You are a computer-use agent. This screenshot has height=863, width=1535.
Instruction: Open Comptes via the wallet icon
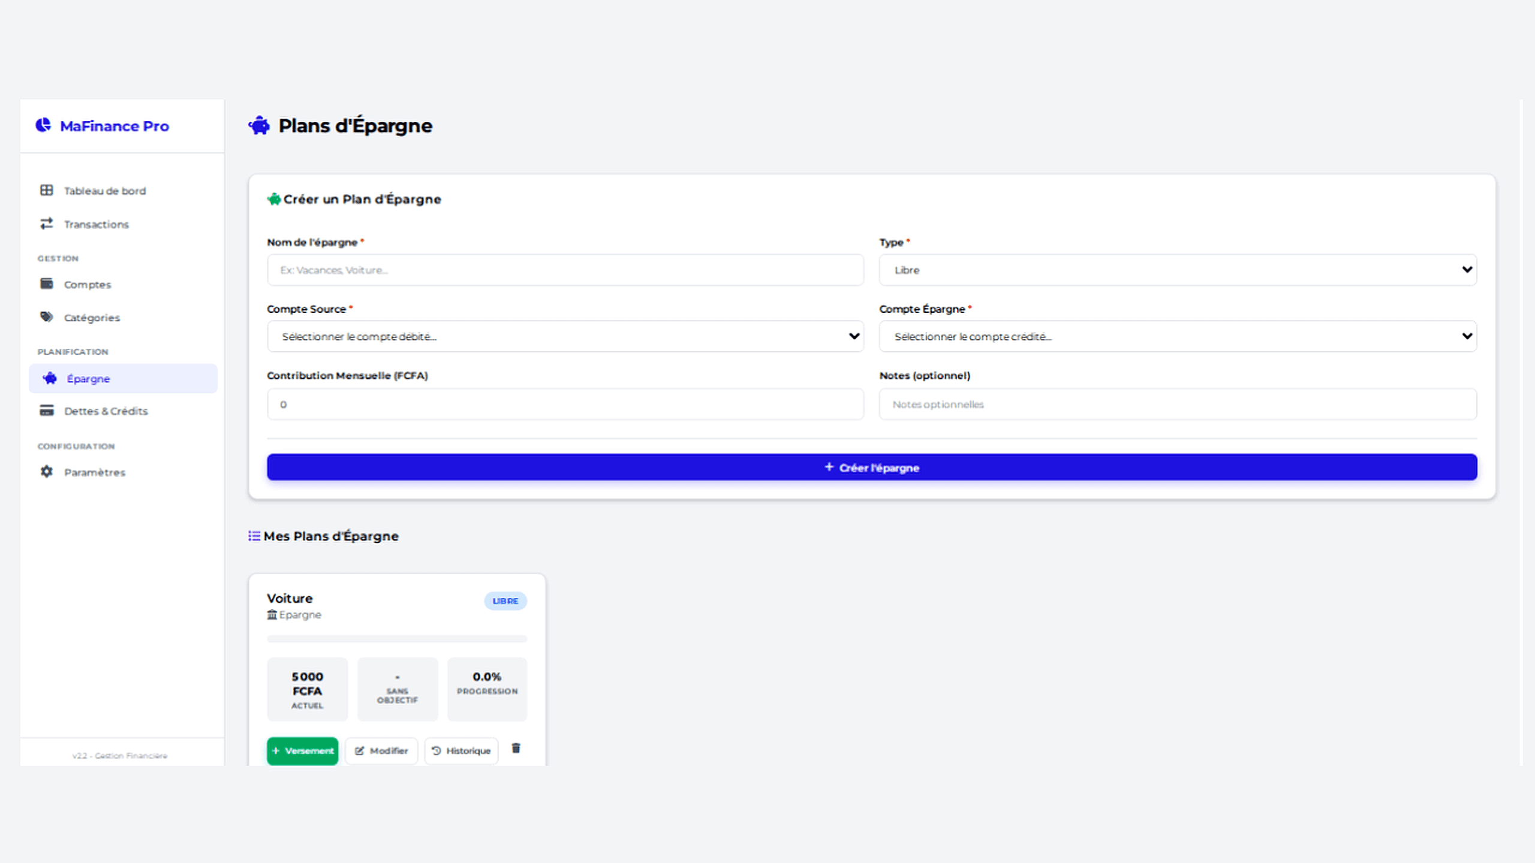click(47, 283)
